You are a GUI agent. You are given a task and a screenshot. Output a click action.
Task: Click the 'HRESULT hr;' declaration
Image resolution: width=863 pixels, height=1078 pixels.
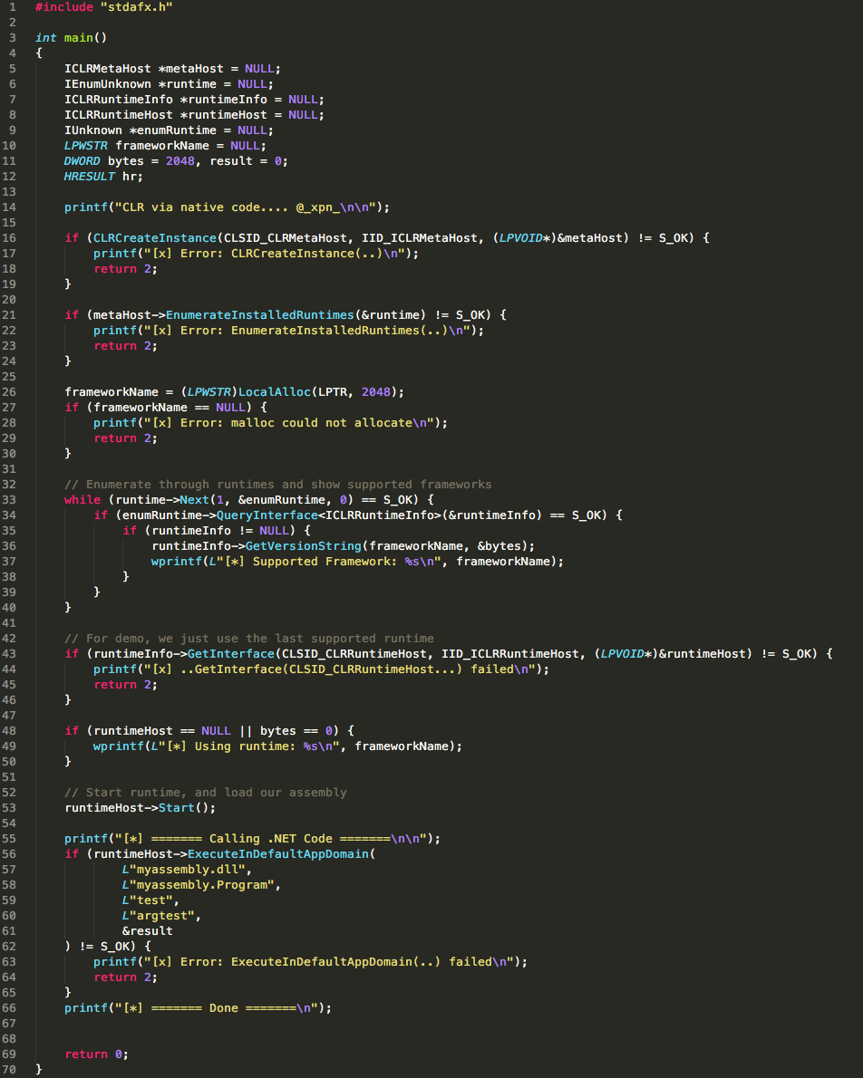[104, 177]
